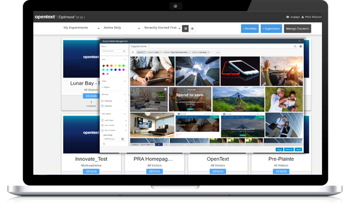Switch to list view of experiments
Image resolution: width=351 pixels, height=207 pixels.
pyautogui.click(x=192, y=29)
